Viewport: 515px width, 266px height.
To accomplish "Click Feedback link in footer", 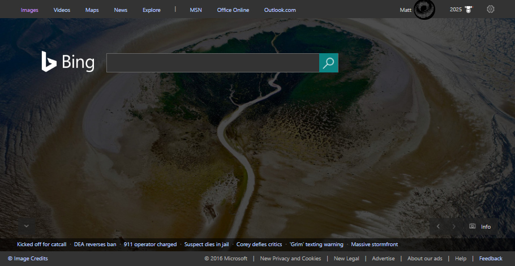I will (x=491, y=259).
